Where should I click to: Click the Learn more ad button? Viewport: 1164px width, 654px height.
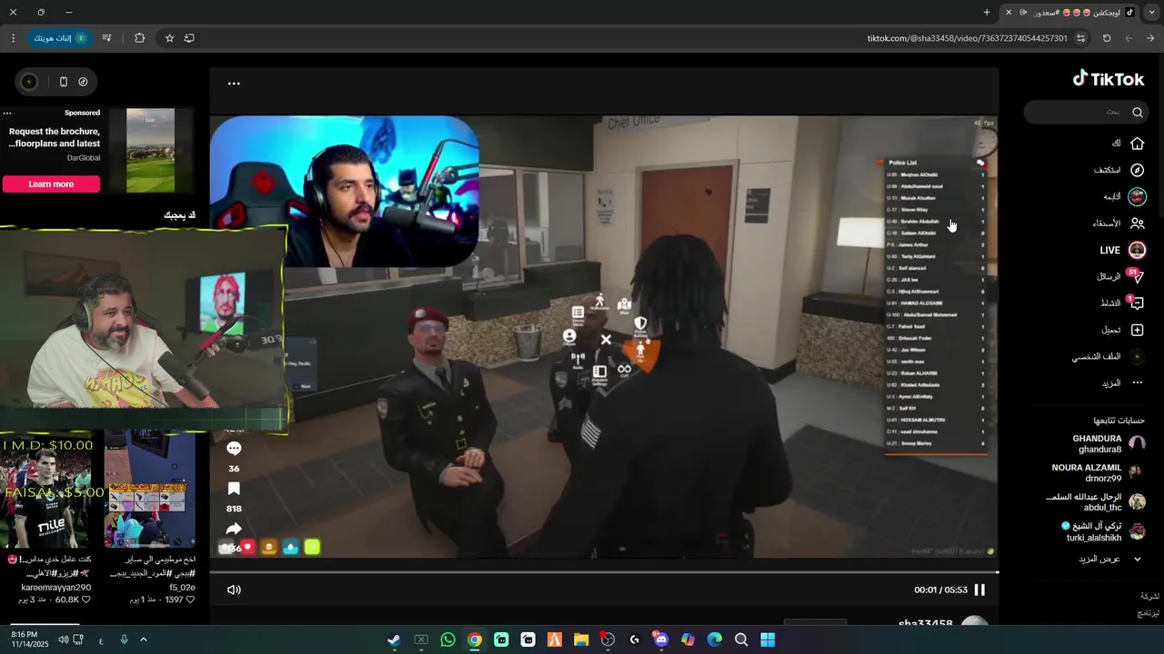pyautogui.click(x=51, y=183)
